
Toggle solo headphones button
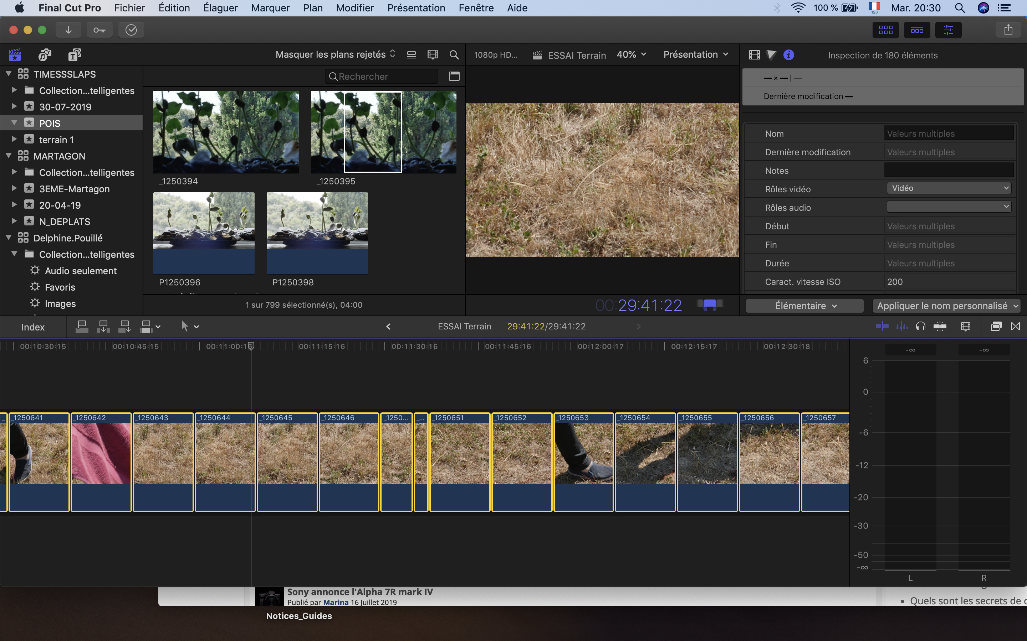920,327
